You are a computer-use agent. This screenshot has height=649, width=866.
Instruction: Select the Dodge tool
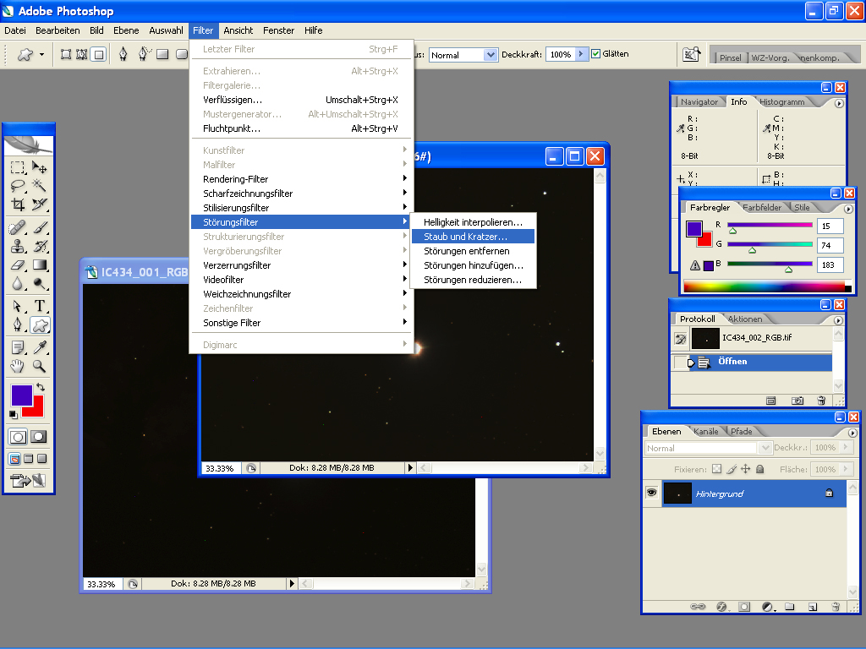[39, 284]
